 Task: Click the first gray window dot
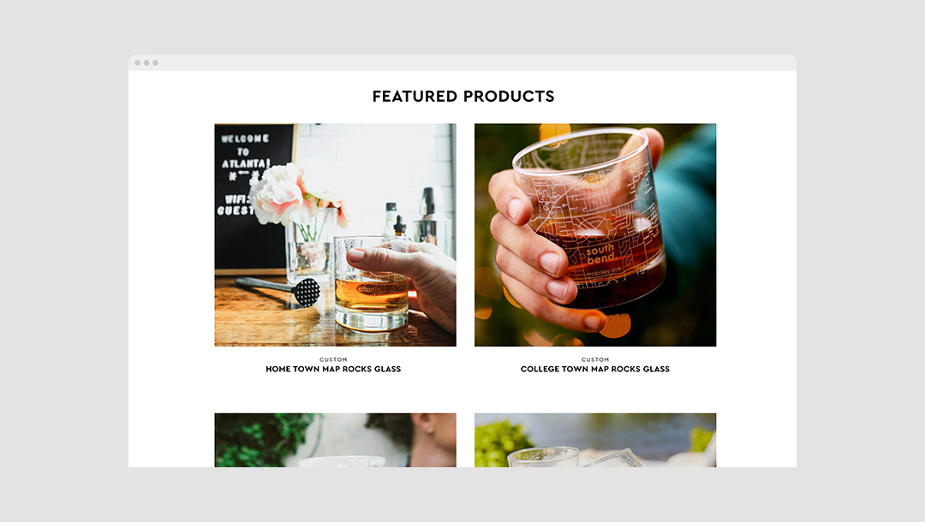pyautogui.click(x=137, y=62)
